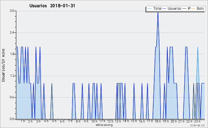Click the 11 h x-axis label
208x128 pixels.
(x=102, y=121)
